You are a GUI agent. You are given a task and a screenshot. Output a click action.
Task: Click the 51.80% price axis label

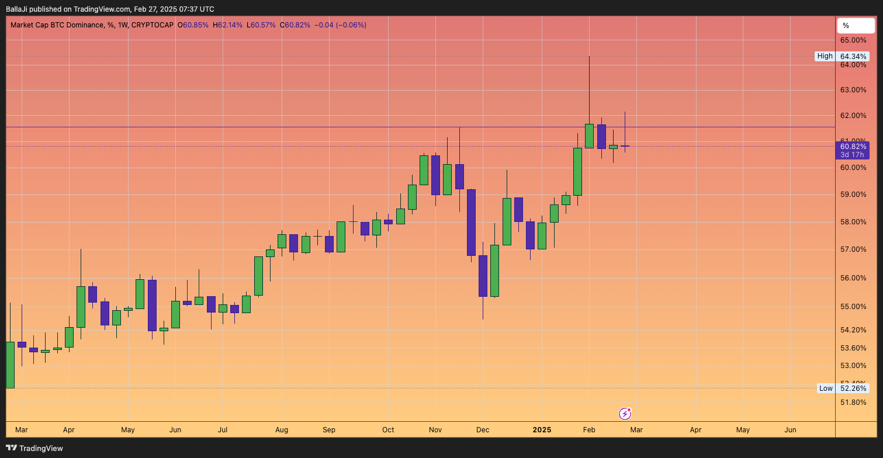point(853,403)
